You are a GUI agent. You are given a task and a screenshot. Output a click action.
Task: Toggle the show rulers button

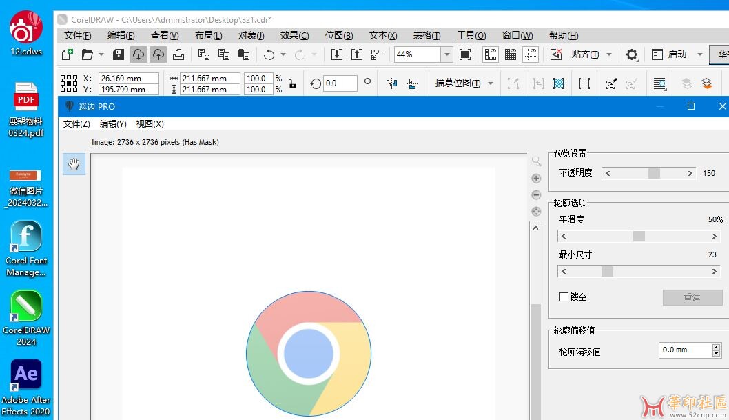491,54
